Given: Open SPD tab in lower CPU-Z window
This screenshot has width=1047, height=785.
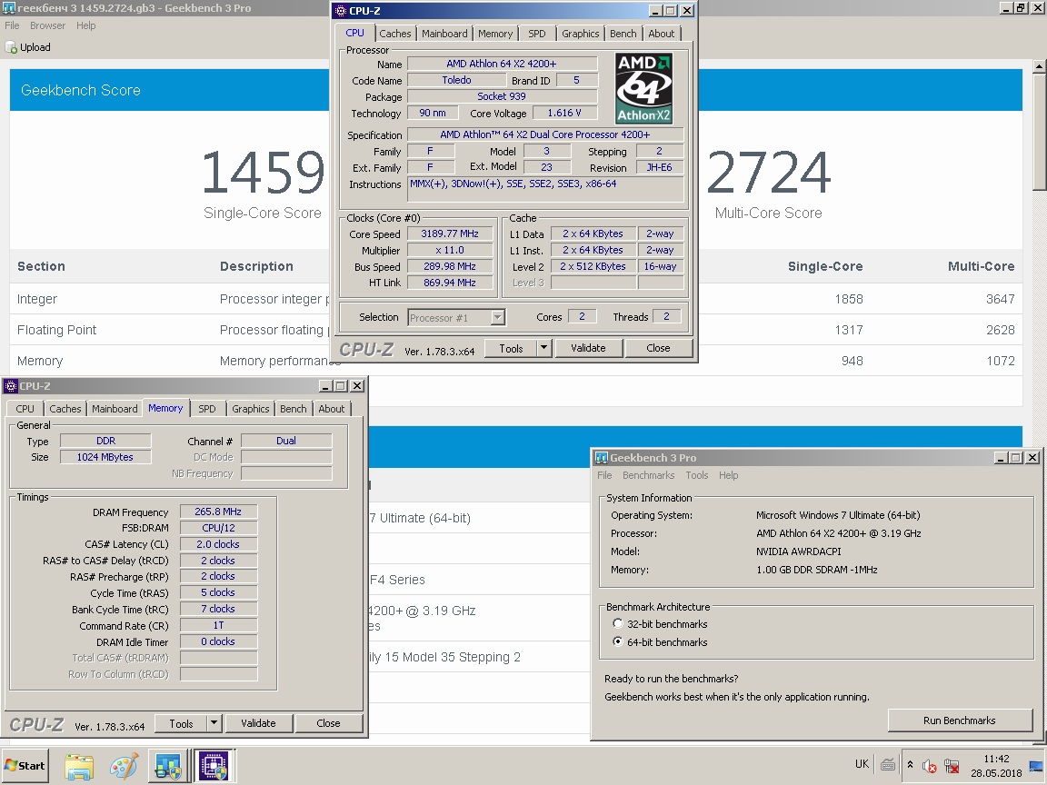Looking at the screenshot, I should click(207, 409).
